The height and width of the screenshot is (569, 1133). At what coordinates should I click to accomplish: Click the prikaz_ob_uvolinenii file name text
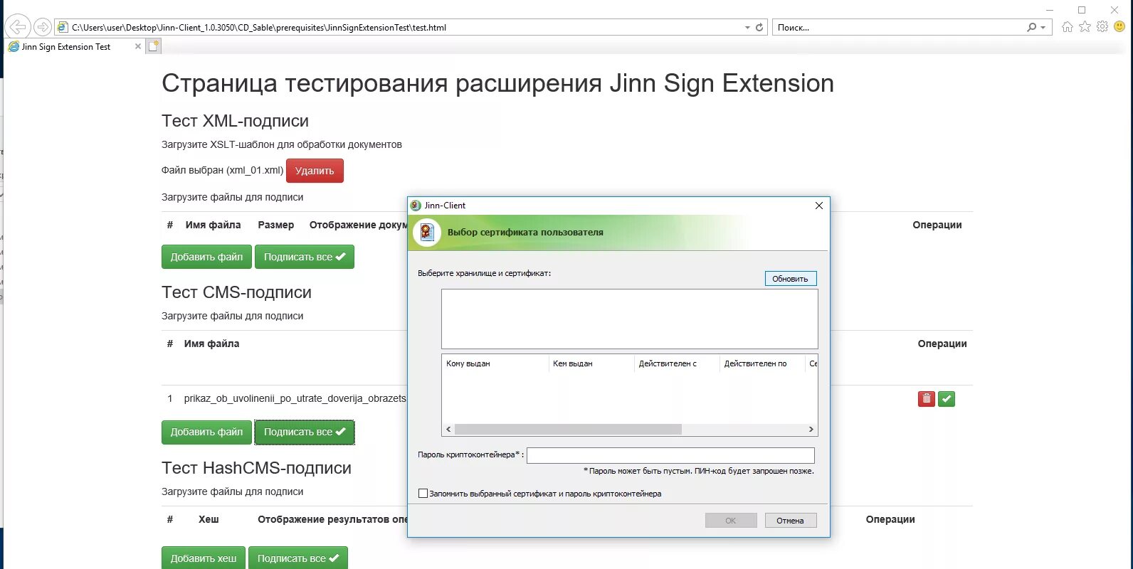pyautogui.click(x=295, y=398)
